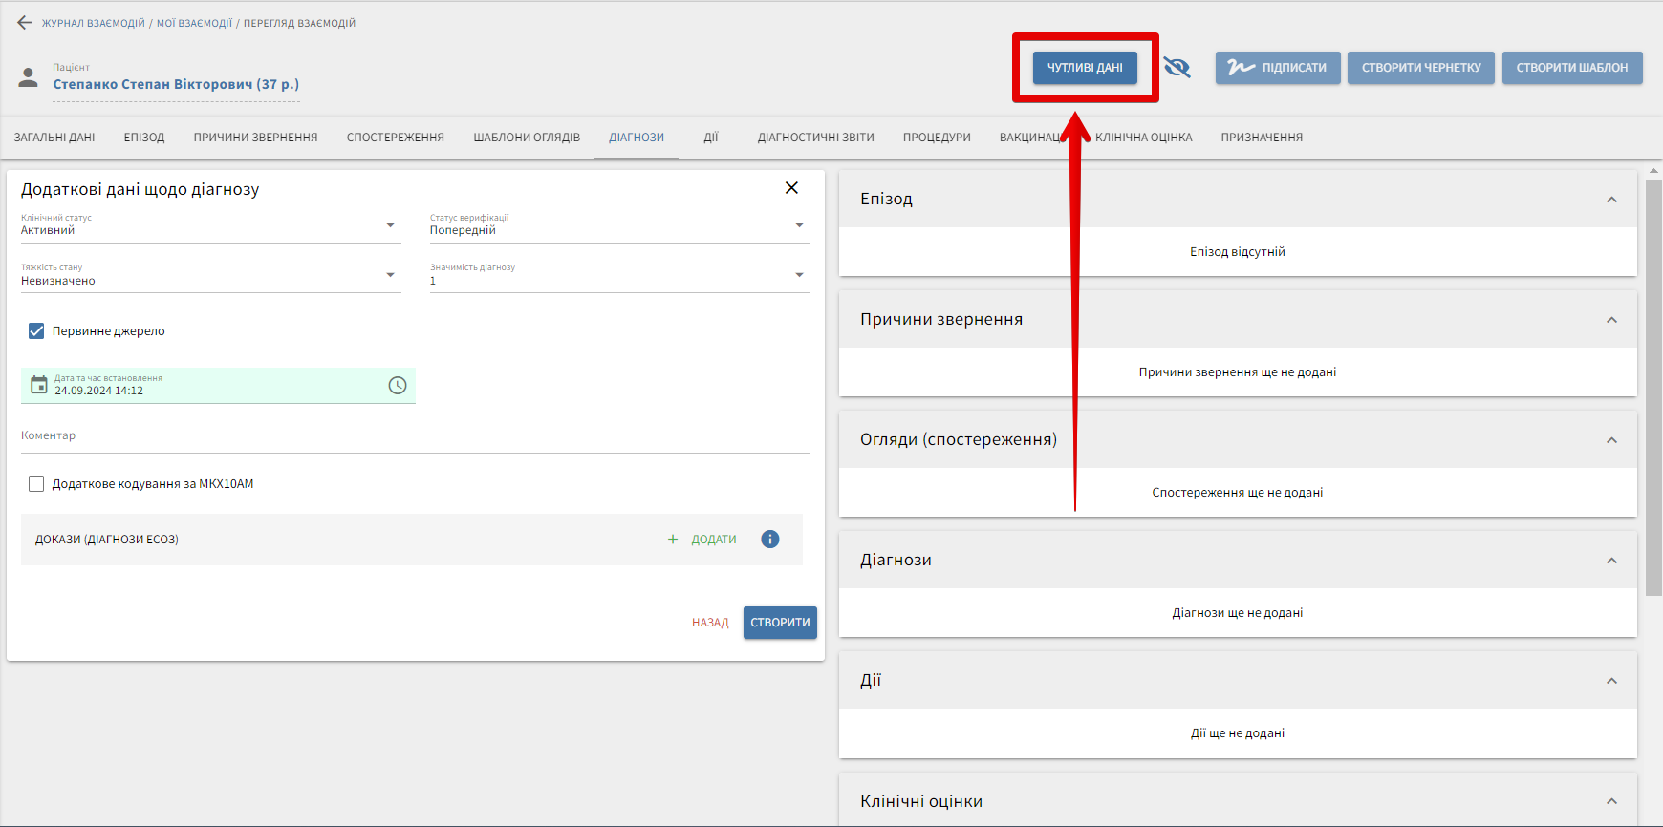The image size is (1663, 827).
Task: Uncheck the Первинне джерело checkbox
Action: [36, 331]
